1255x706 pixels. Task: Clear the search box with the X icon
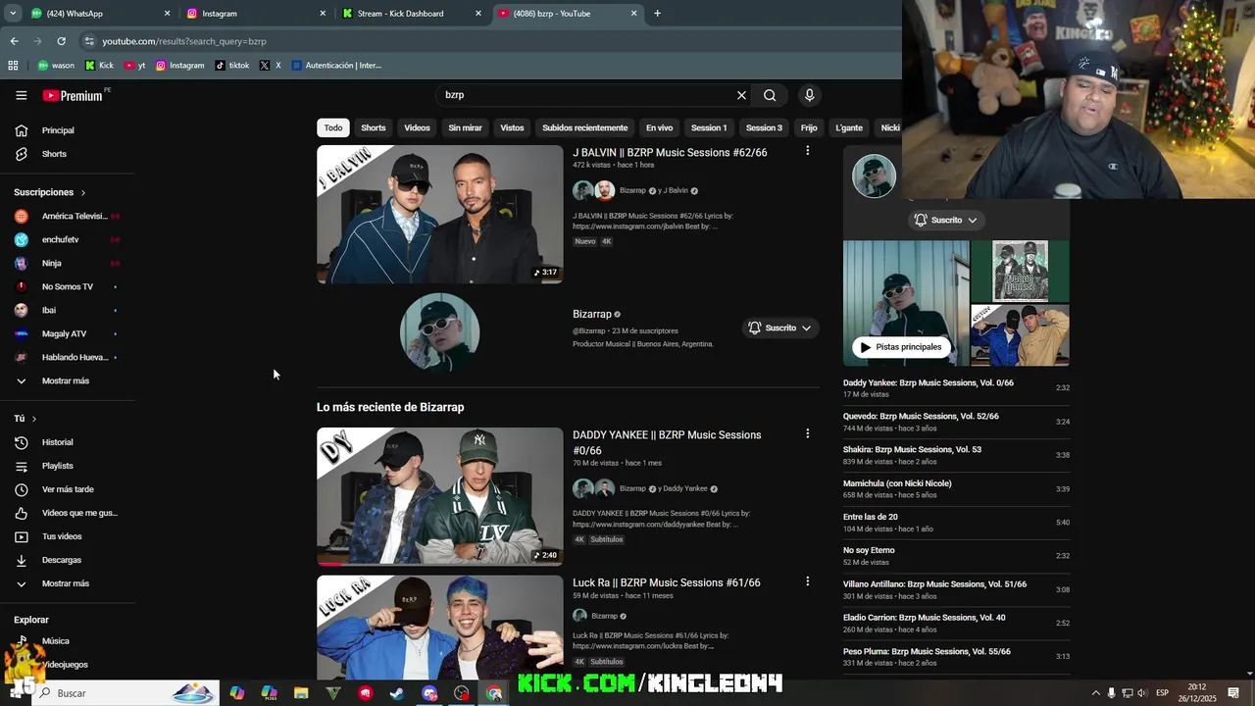click(x=741, y=95)
